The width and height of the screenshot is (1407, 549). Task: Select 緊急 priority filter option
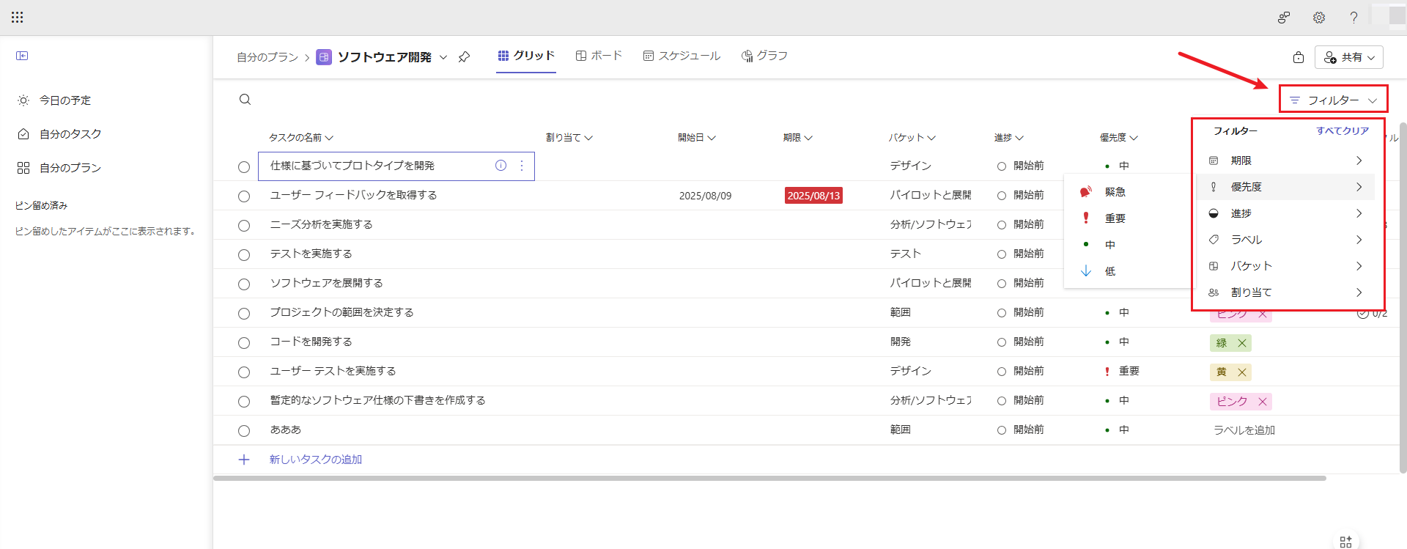(x=1115, y=192)
